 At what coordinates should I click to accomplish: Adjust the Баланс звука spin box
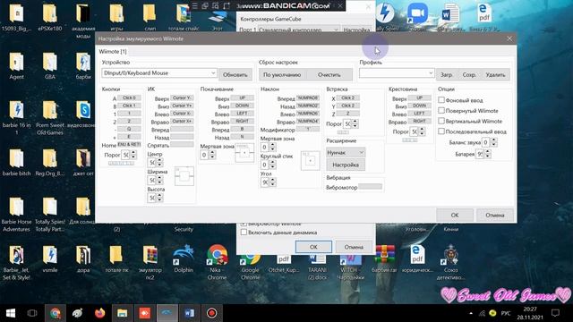click(490, 142)
